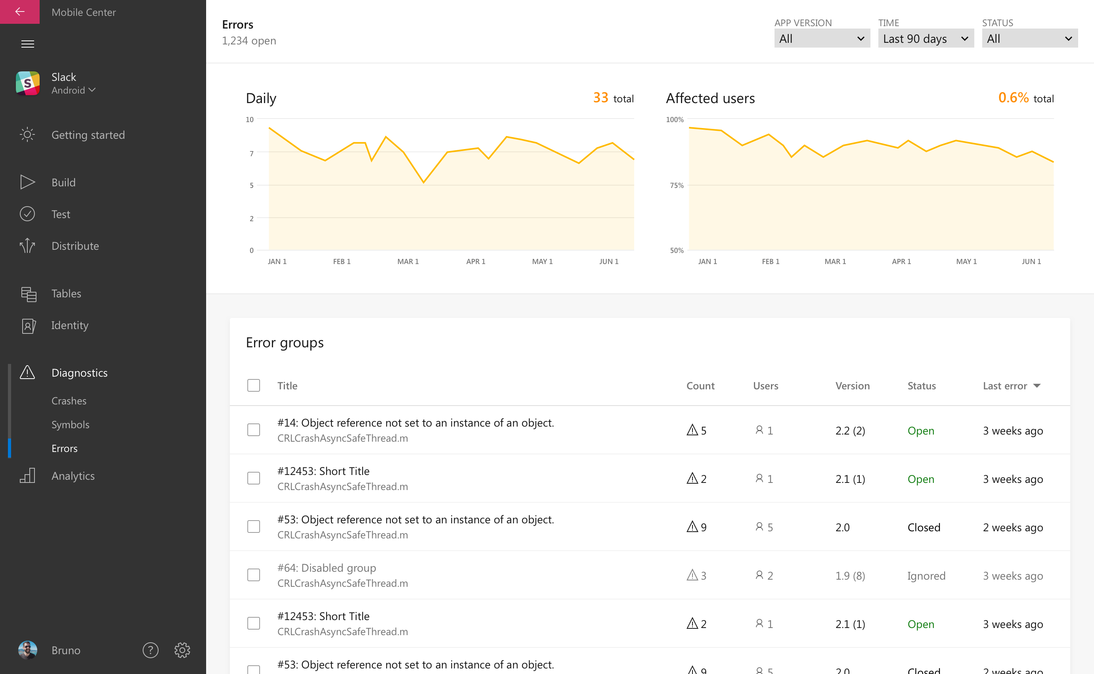The width and height of the screenshot is (1094, 674).
Task: Click the hamburger menu icon
Action: pyautogui.click(x=27, y=44)
